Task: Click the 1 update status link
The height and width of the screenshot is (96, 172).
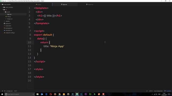Action: pyautogui.click(x=168, y=91)
